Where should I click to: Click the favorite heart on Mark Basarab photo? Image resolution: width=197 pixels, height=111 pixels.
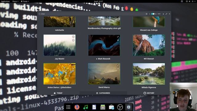[x=118, y=40]
